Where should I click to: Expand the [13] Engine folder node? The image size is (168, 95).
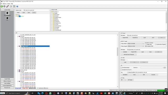pos(52,27)
